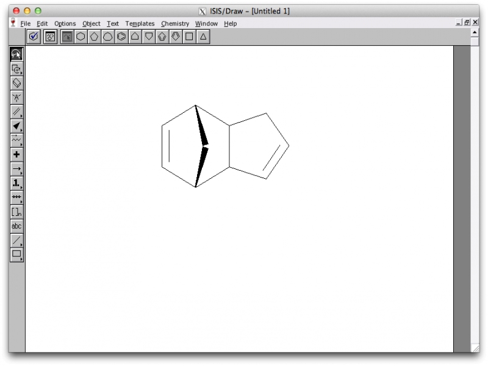
Task: Select the lasso select tool
Action: 16,54
